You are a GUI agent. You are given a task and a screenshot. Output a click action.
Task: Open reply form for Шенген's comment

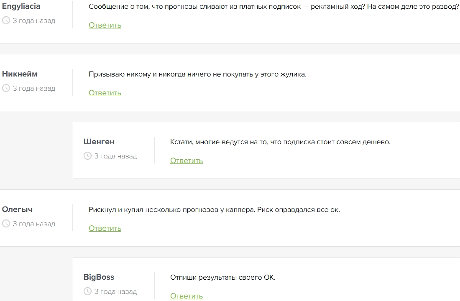187,160
